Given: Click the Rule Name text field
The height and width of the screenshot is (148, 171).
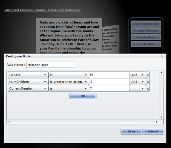Looking at the screenshot, I should coord(51,65).
